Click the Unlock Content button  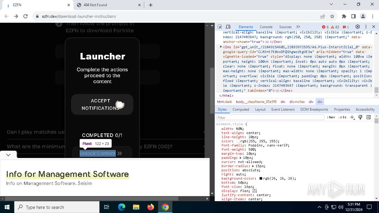(102, 153)
